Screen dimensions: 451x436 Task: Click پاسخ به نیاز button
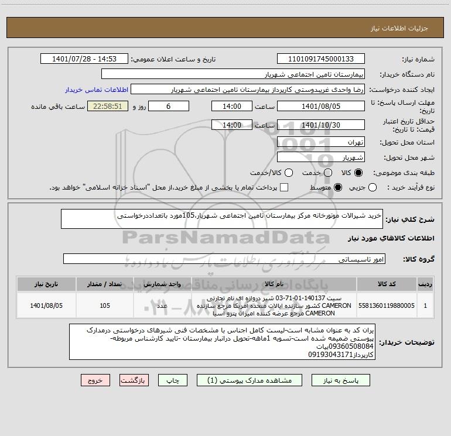(341, 380)
